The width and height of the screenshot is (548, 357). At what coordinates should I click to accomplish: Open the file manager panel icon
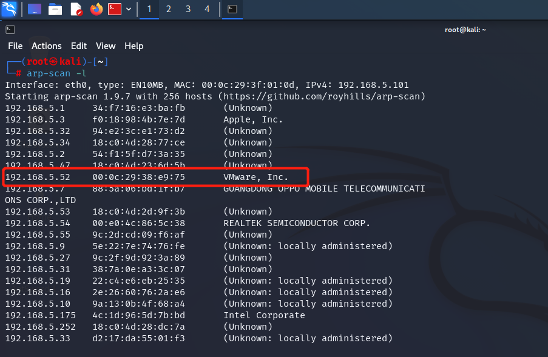point(55,9)
